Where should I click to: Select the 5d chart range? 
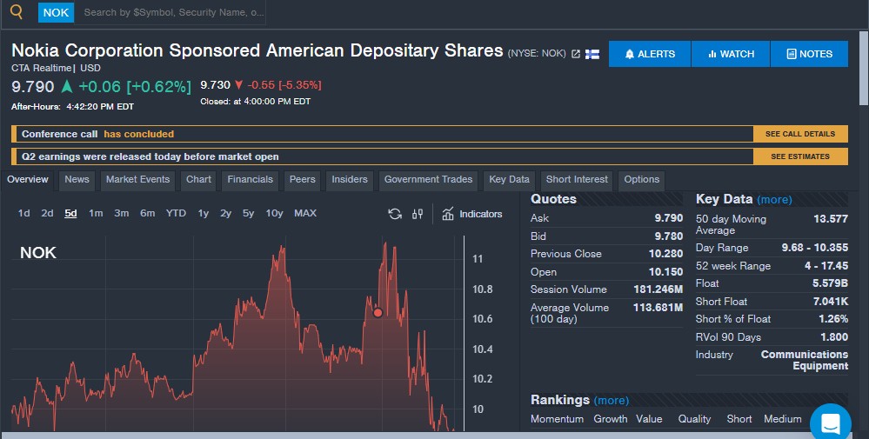click(x=70, y=213)
